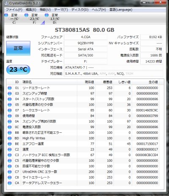This screenshot has width=169, height=196.
Task: Click status orb for row BE エアフロー温度
Action: [x=10, y=144]
